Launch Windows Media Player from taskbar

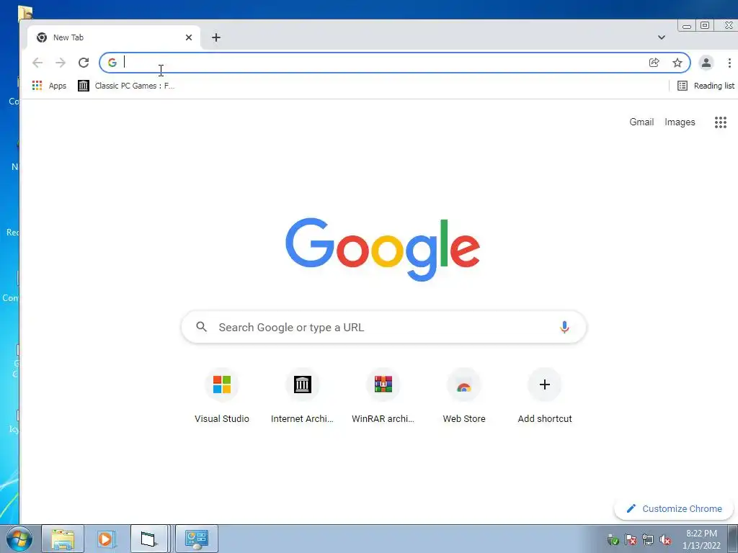(x=105, y=539)
